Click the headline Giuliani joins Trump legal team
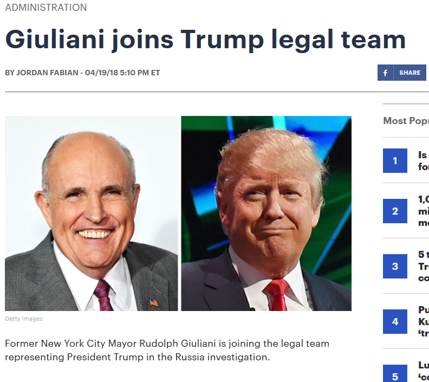The width and height of the screenshot is (429, 382). click(205, 40)
